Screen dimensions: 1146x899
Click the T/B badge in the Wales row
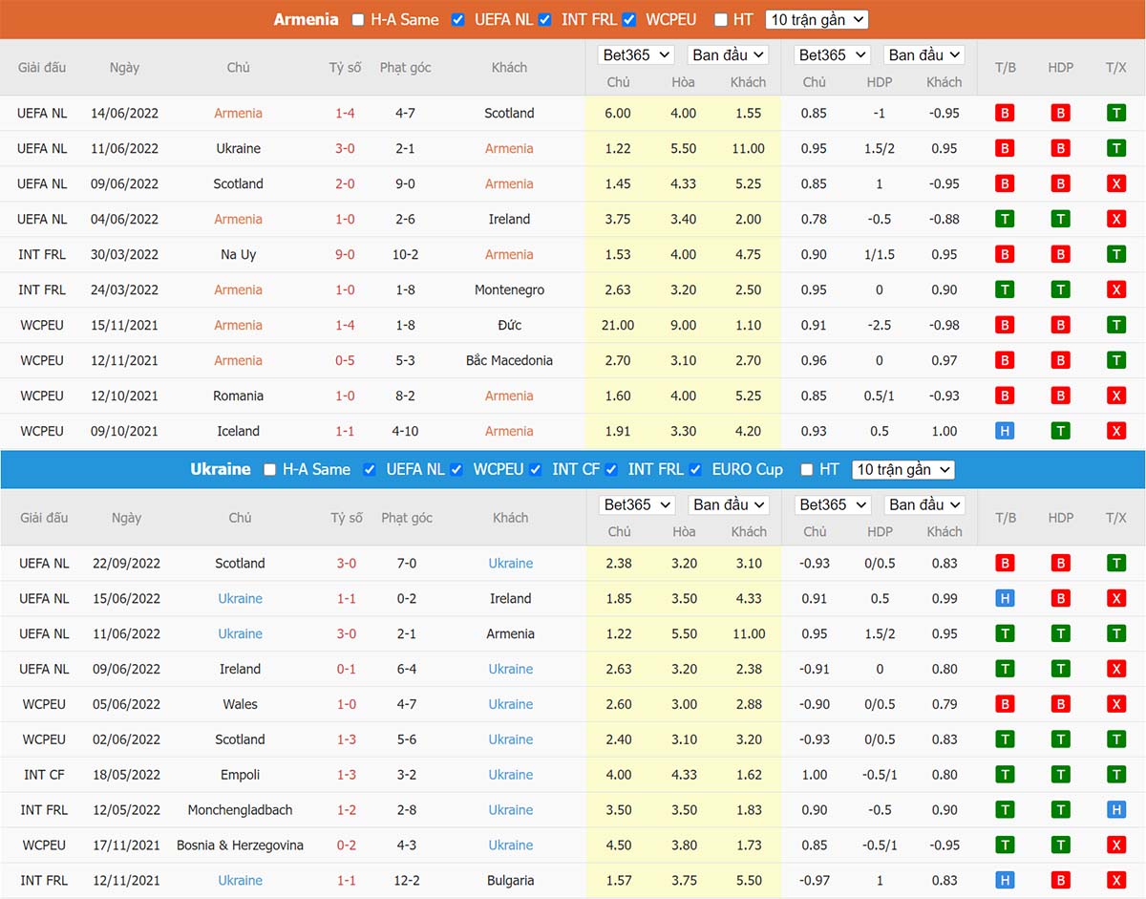(1004, 704)
